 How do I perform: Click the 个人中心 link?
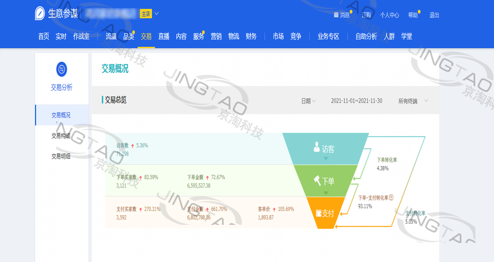coord(389,15)
